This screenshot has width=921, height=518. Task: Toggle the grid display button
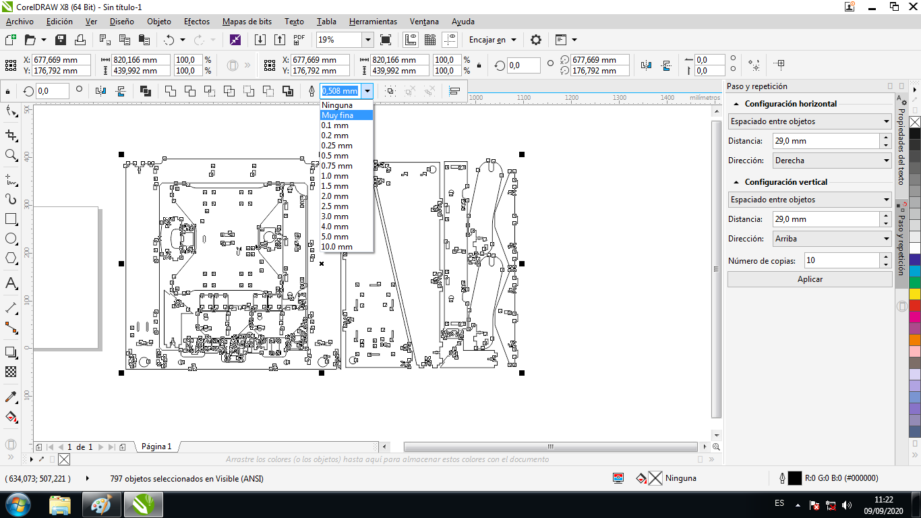click(429, 40)
